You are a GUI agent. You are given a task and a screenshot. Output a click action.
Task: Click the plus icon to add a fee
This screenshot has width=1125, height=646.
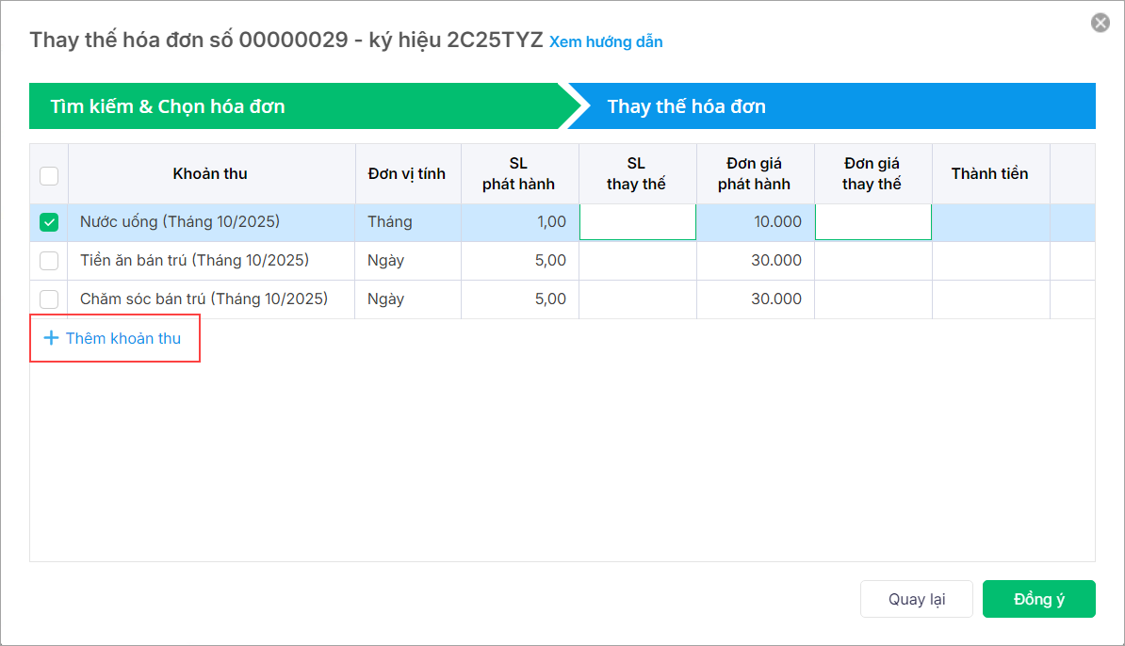pos(51,338)
